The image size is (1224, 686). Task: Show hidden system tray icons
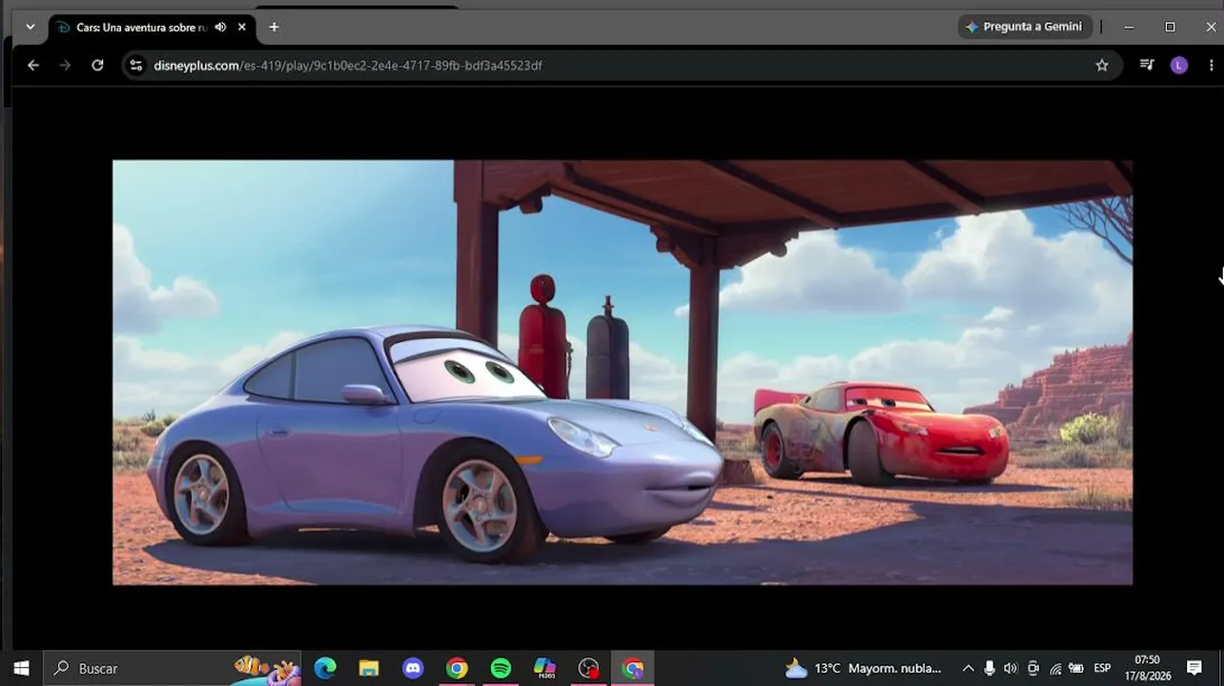tap(968, 668)
